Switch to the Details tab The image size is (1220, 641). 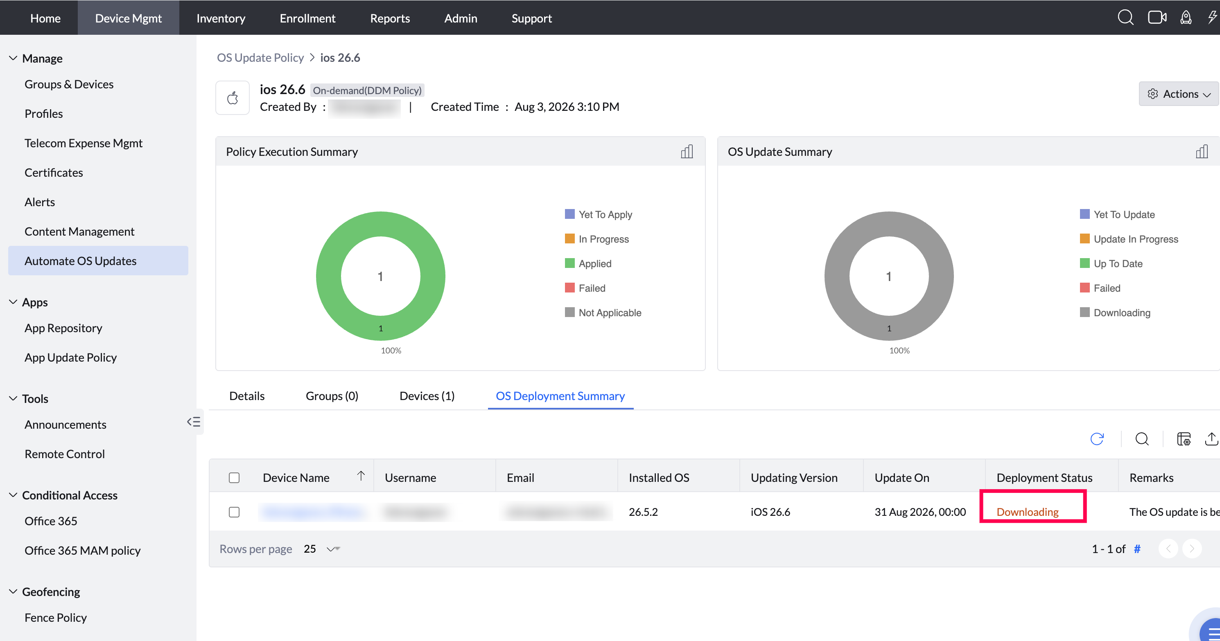coord(247,396)
